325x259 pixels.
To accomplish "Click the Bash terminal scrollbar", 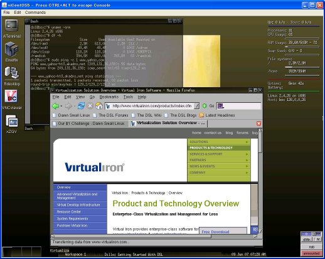I will [28, 74].
